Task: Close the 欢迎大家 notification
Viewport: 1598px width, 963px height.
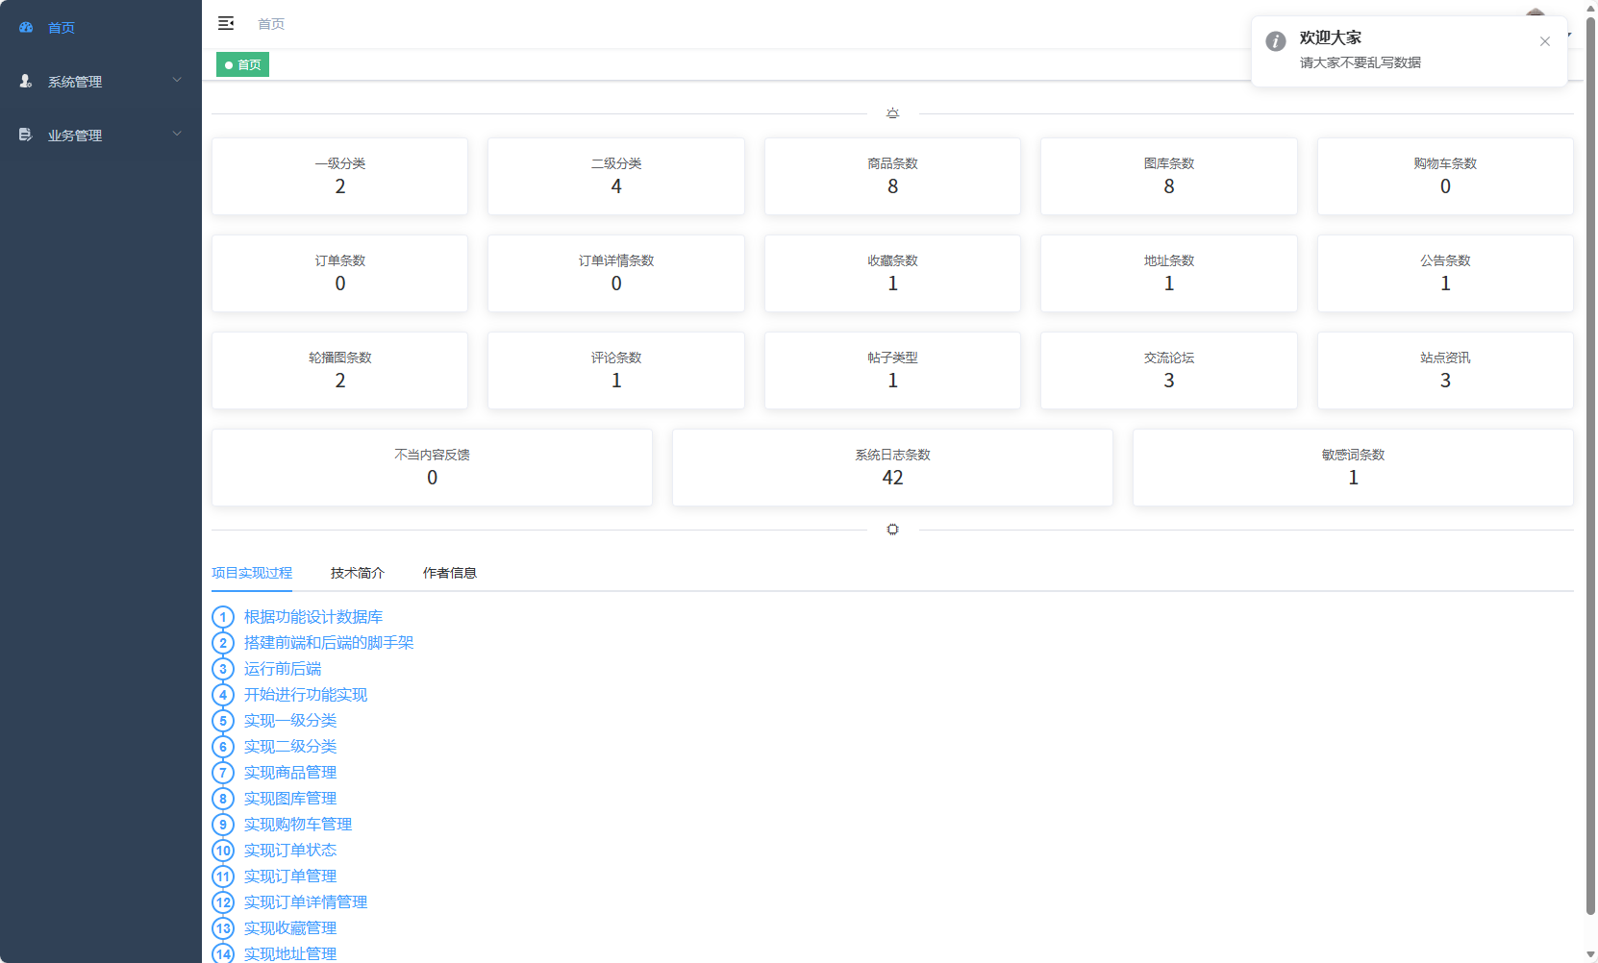Action: [1545, 41]
